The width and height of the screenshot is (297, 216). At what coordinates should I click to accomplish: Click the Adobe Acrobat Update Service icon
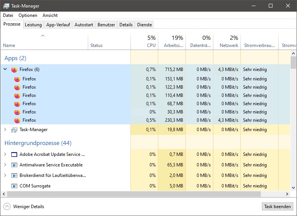(14, 154)
